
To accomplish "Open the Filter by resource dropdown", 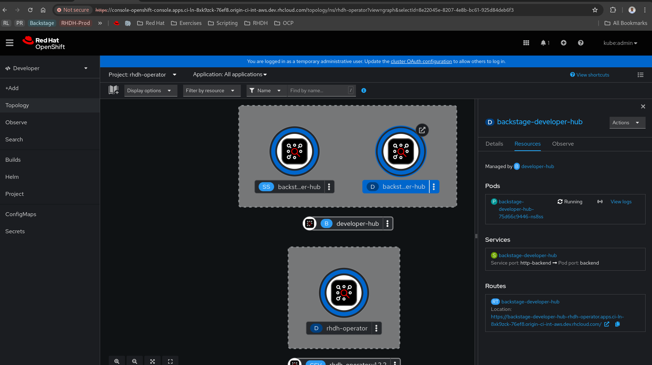I will (x=211, y=90).
